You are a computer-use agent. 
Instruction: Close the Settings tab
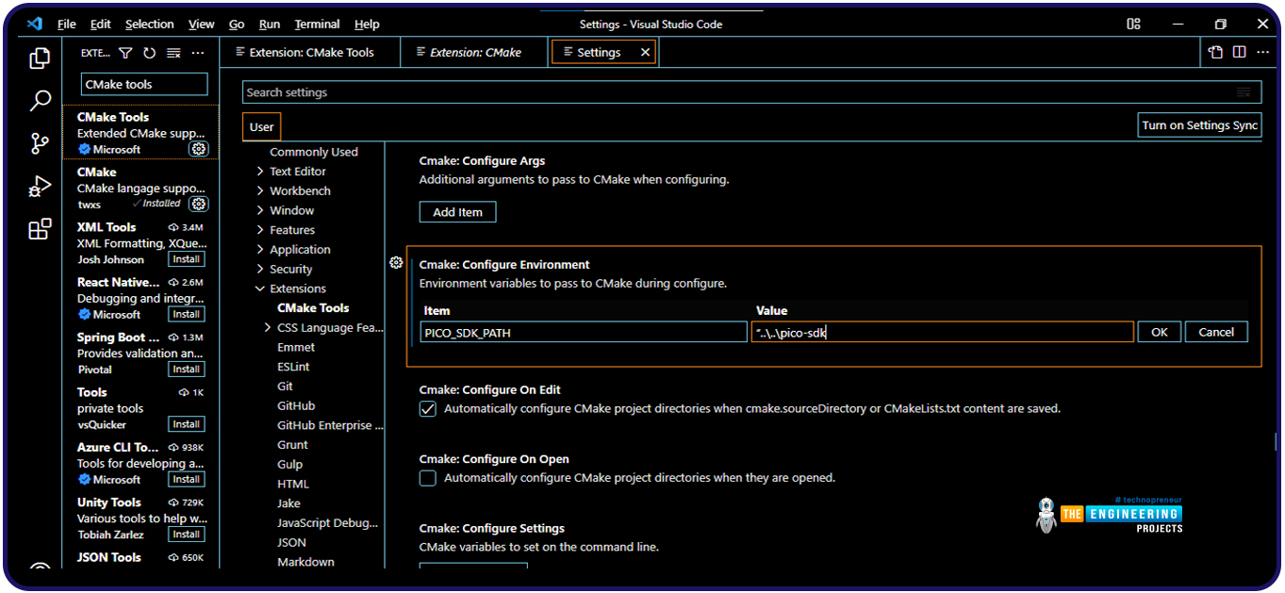646,53
